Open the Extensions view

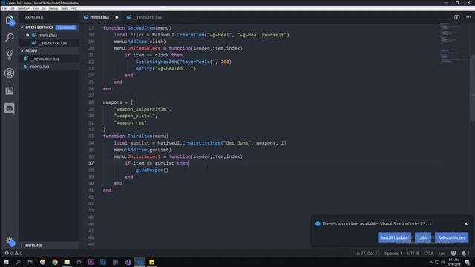tap(10, 90)
